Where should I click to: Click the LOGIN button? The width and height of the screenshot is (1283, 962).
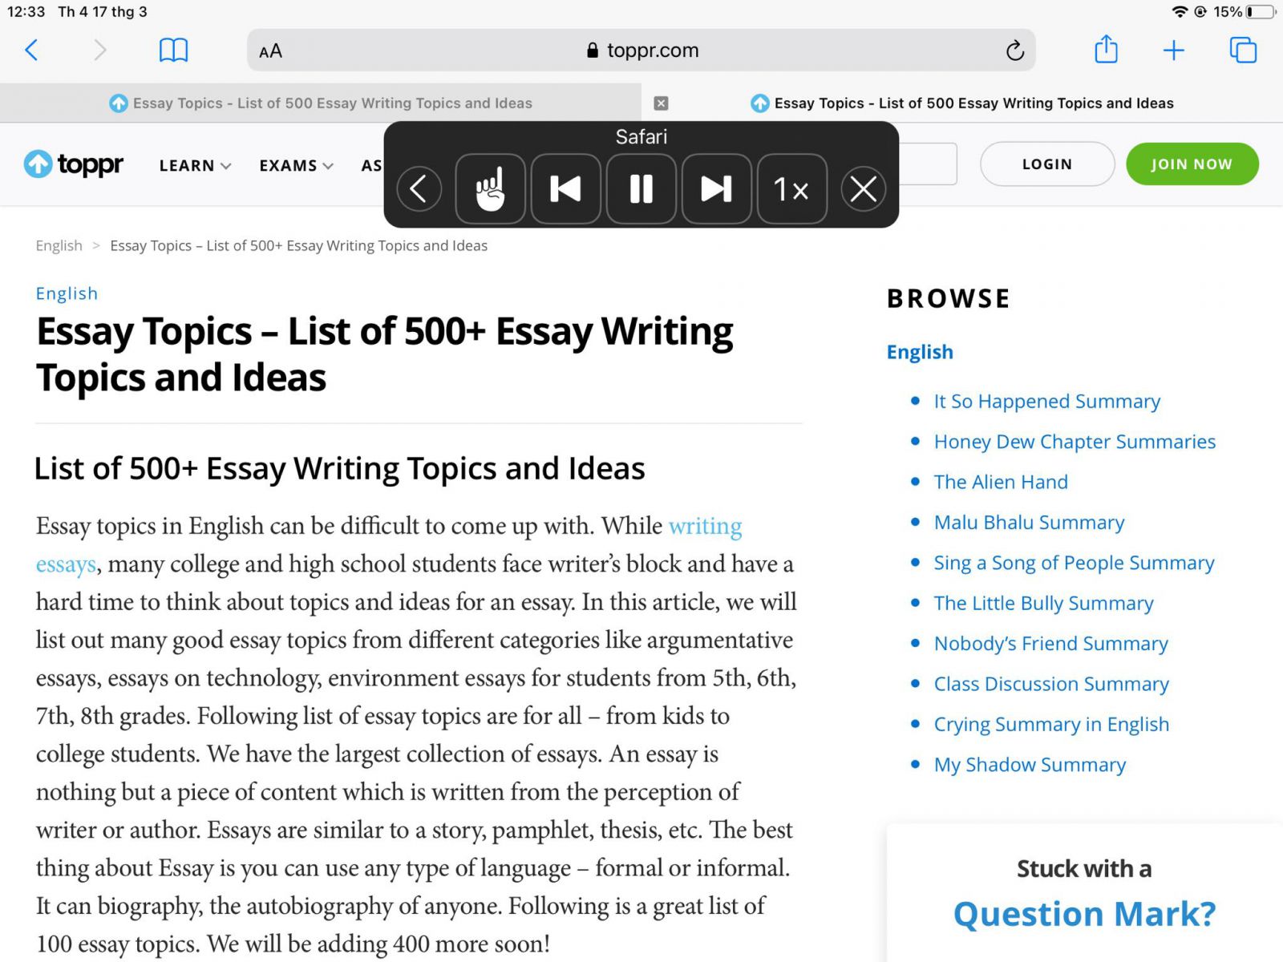(1046, 164)
